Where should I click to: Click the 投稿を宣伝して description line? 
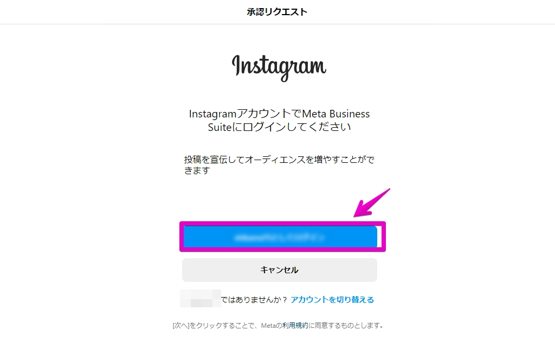click(279, 160)
